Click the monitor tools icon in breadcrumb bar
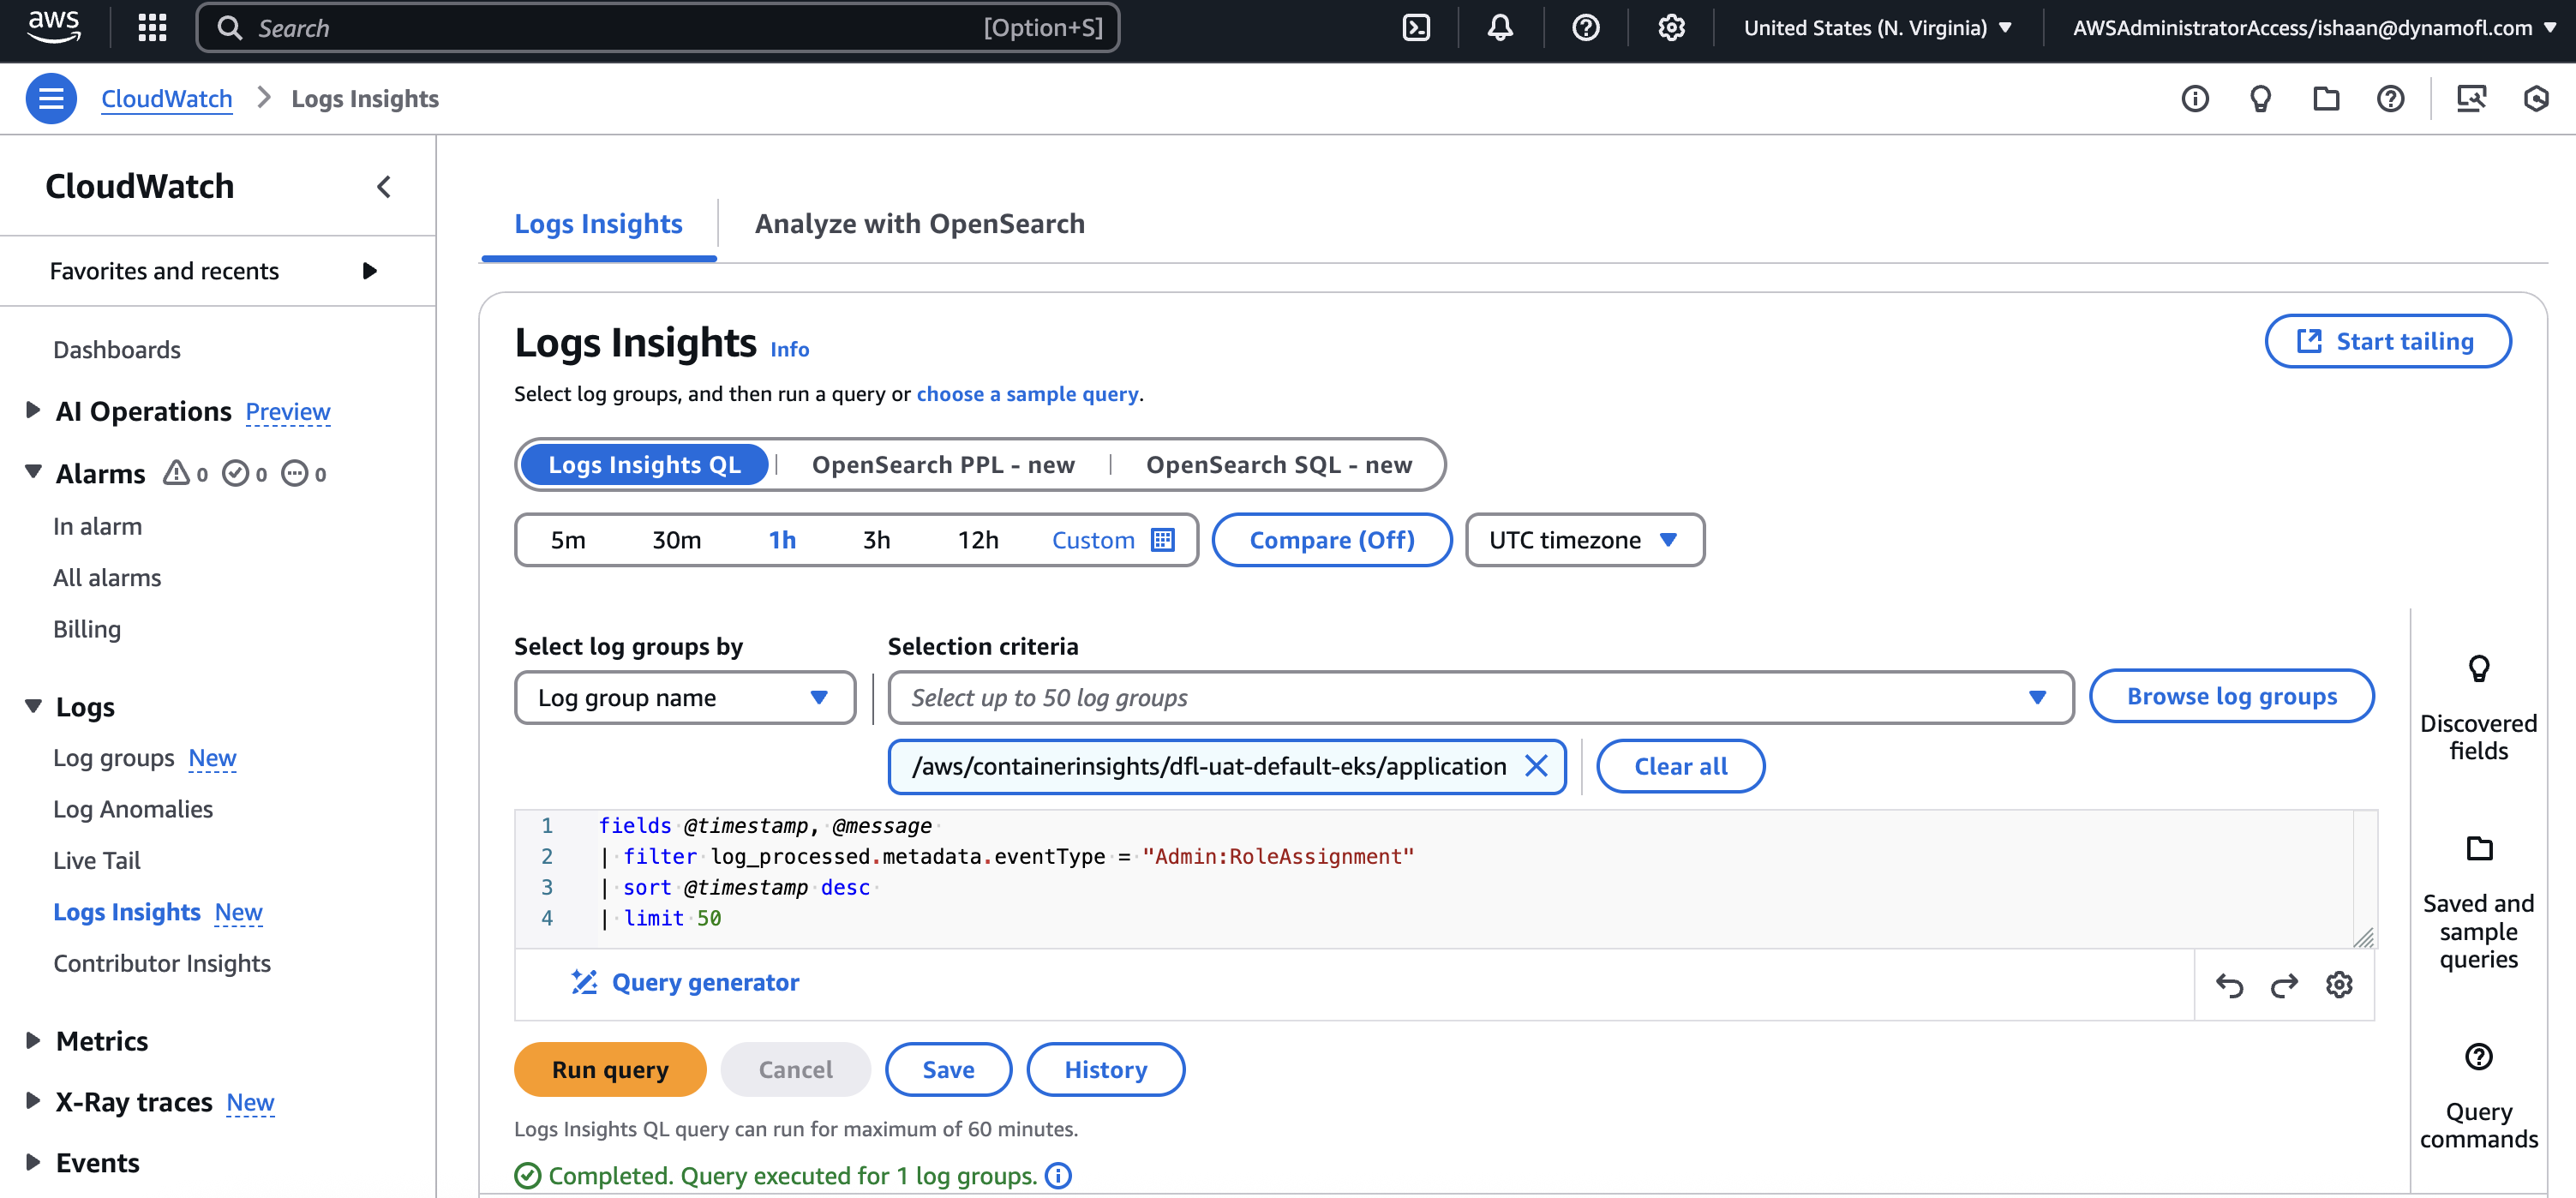Screen dimensions: 2576x1198 (x=2471, y=98)
